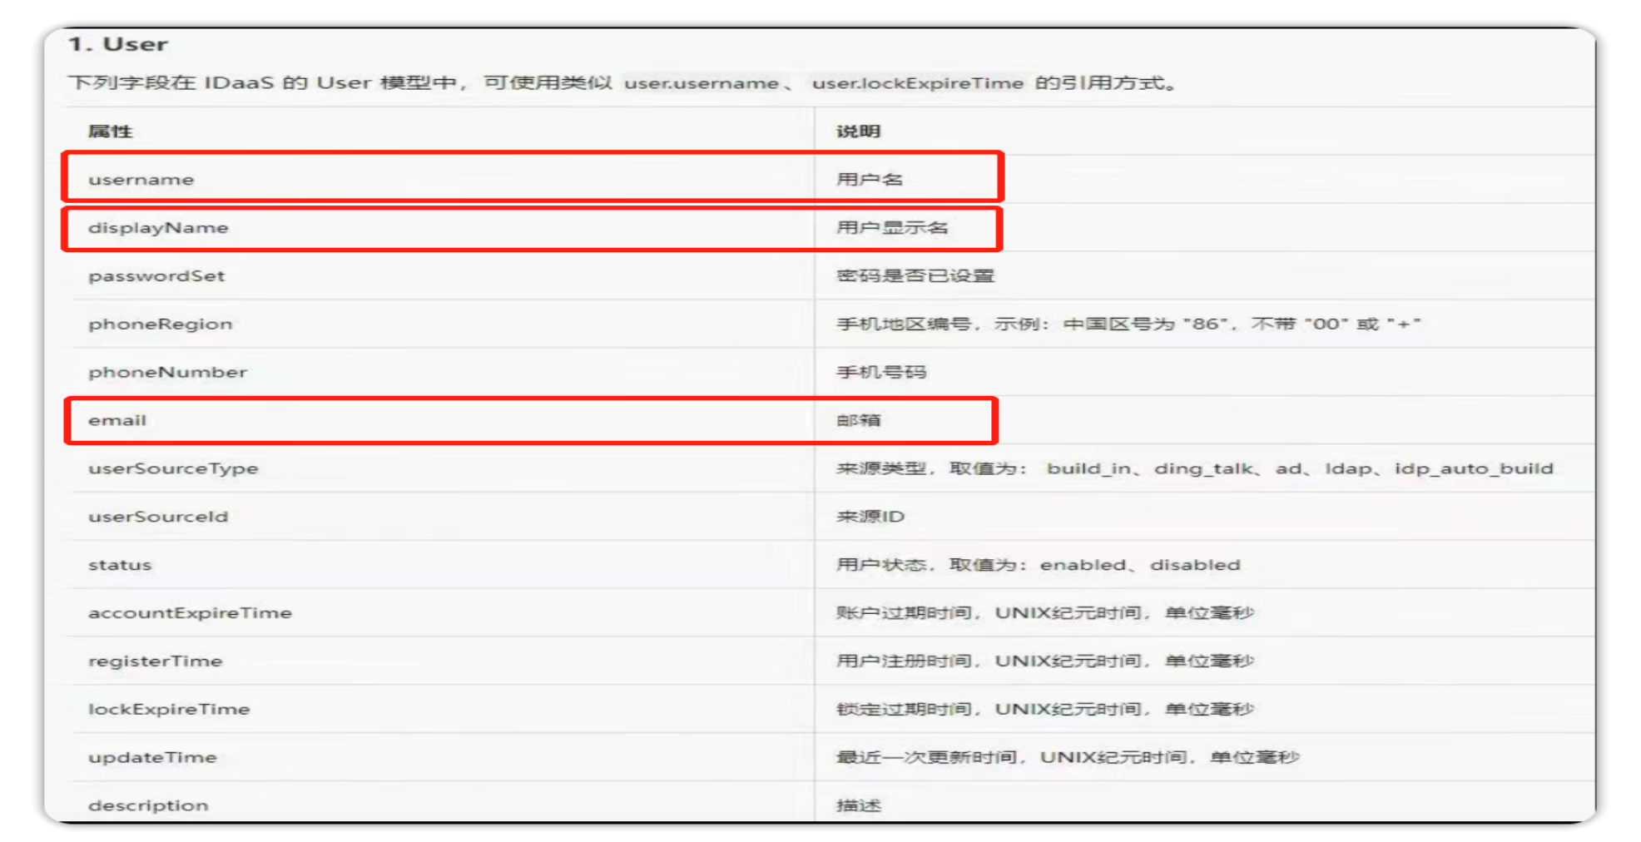The height and width of the screenshot is (842, 1641).
Task: Click the passwordSet attribute row
Action: [156, 276]
